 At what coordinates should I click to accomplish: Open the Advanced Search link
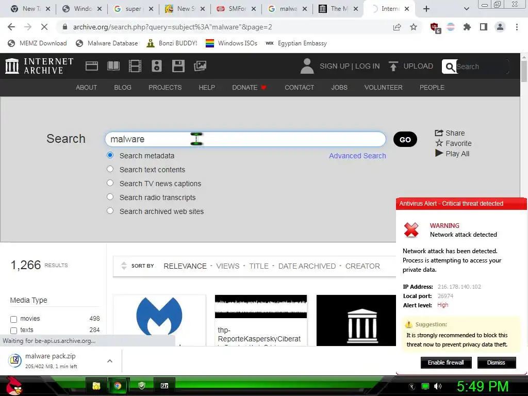pyautogui.click(x=357, y=156)
